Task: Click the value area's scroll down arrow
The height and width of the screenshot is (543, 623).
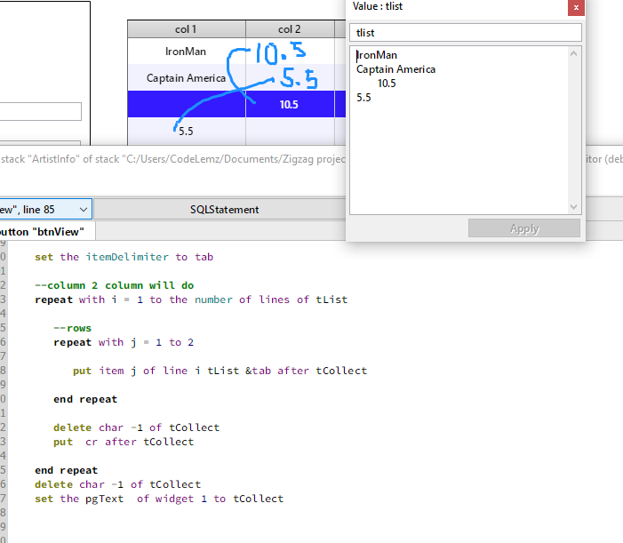Action: point(574,207)
